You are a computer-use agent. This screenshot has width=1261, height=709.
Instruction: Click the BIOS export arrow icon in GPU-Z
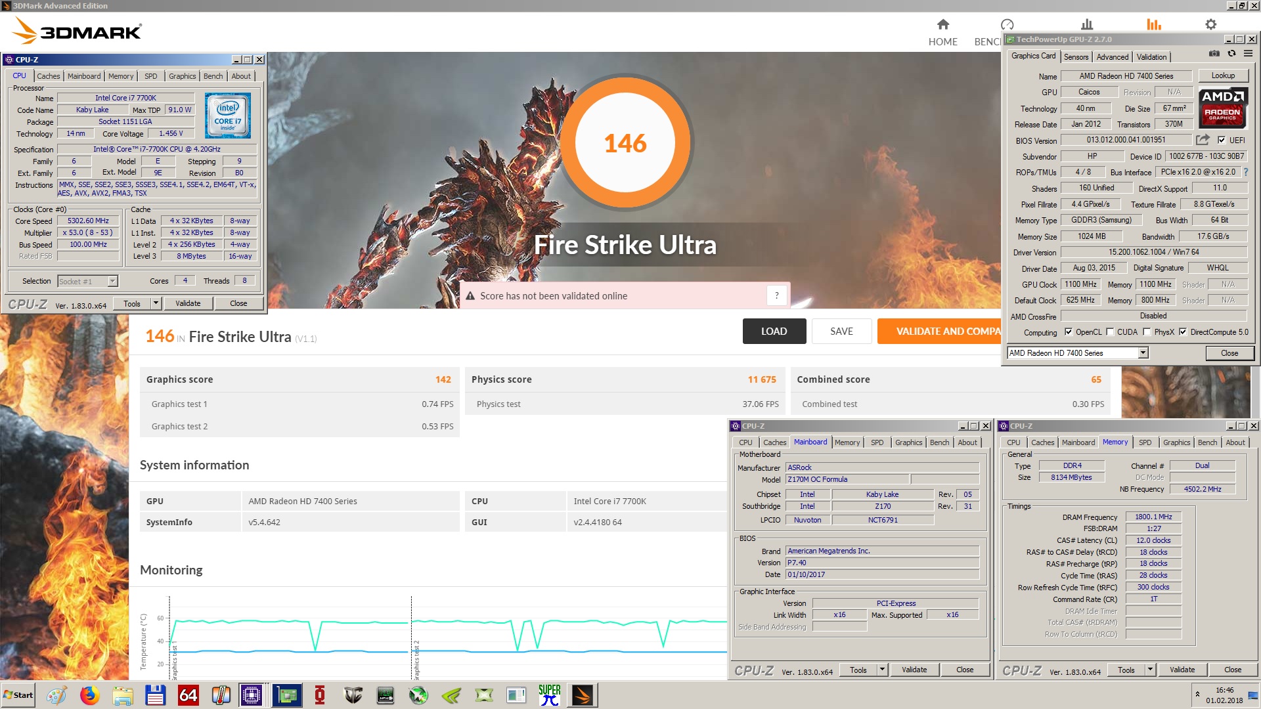(1203, 140)
